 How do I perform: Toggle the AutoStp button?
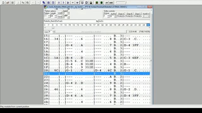tap(113, 14)
